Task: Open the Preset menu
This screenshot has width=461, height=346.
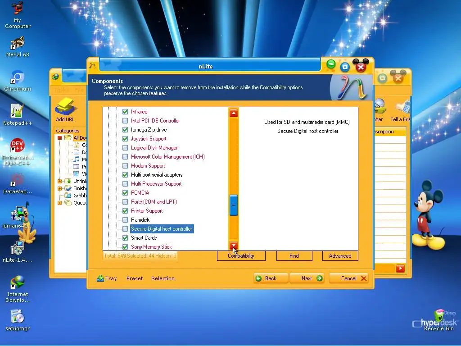Action: tap(135, 278)
